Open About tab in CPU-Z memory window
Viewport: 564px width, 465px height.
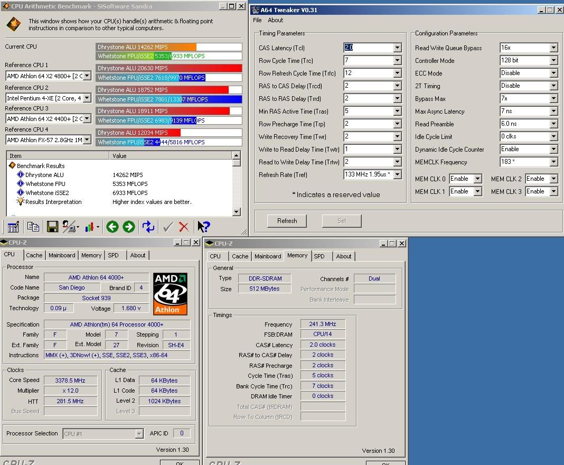click(344, 256)
